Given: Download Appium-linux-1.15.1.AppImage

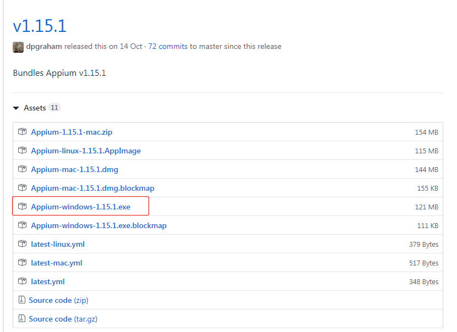Looking at the screenshot, I should (x=86, y=151).
